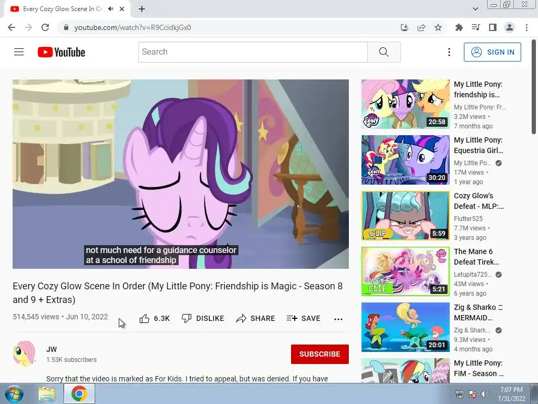This screenshot has height=404, width=538.
Task: Open My Little Pony FiM Season title
Action: click(479, 368)
